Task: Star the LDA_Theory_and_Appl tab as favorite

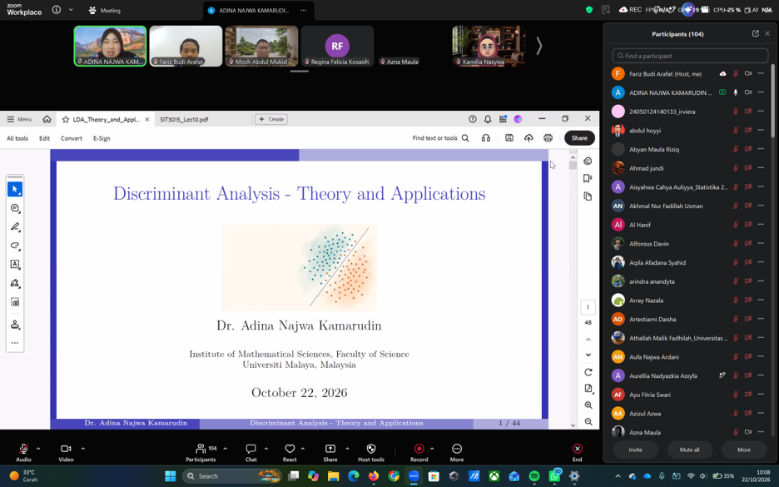Action: coord(66,119)
